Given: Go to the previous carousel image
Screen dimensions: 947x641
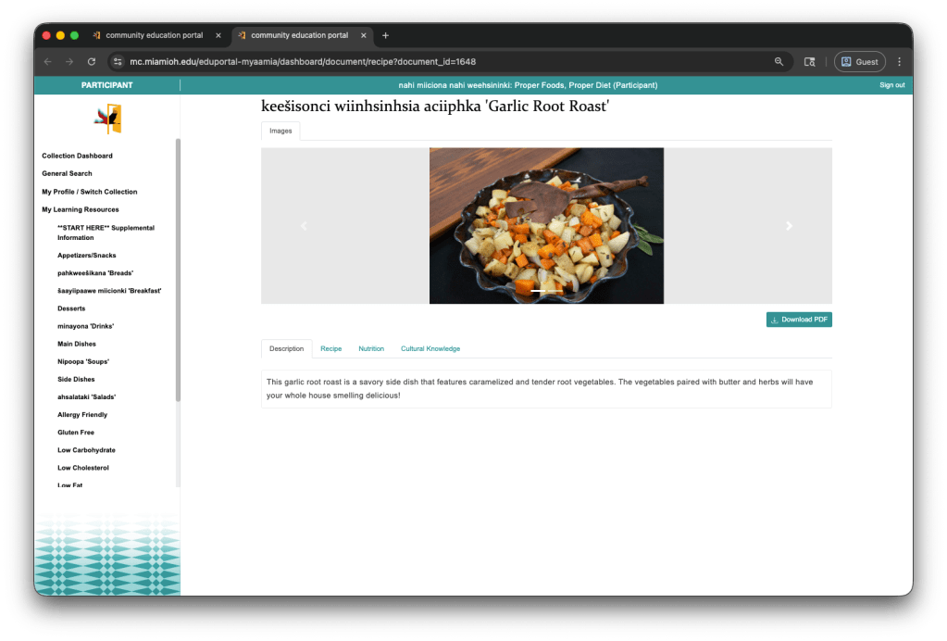Looking at the screenshot, I should [304, 225].
